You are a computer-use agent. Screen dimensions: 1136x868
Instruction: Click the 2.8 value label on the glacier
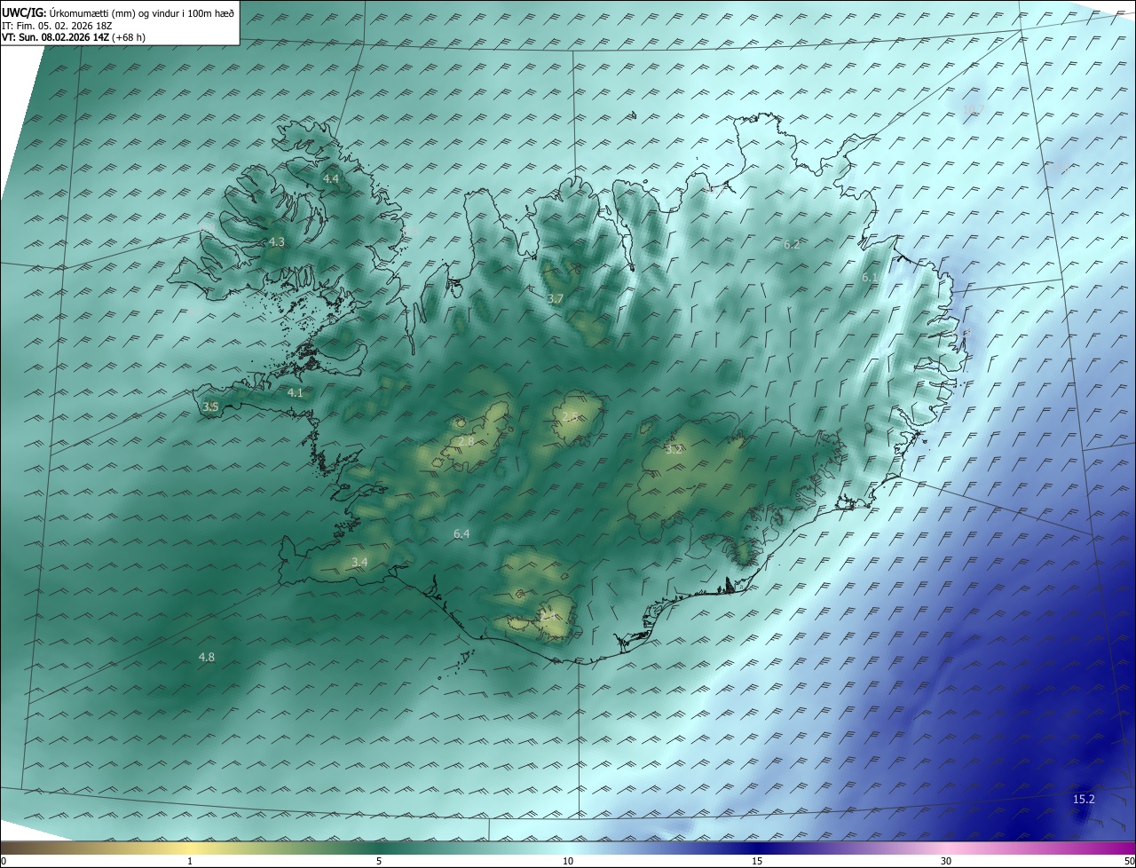tap(466, 441)
